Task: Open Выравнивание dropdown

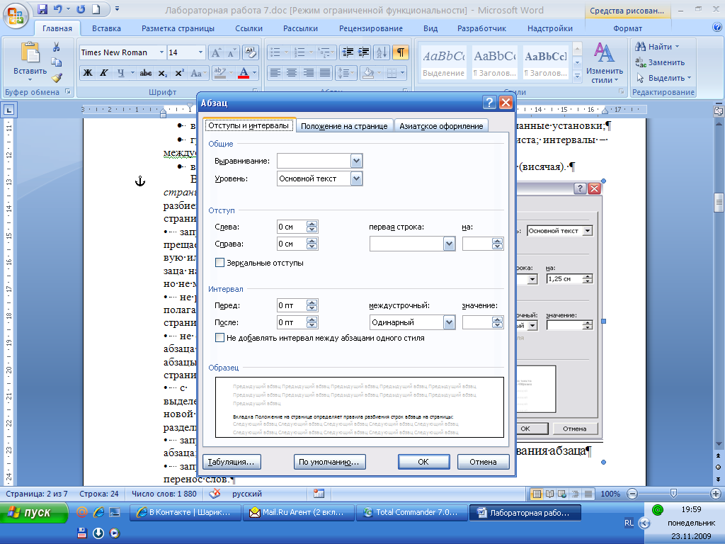Action: (356, 161)
